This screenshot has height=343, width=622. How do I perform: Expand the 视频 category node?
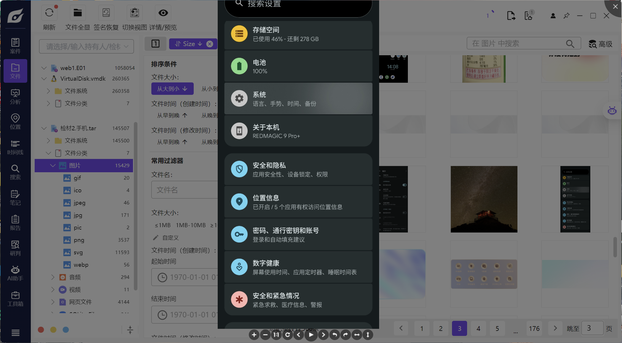(x=53, y=290)
